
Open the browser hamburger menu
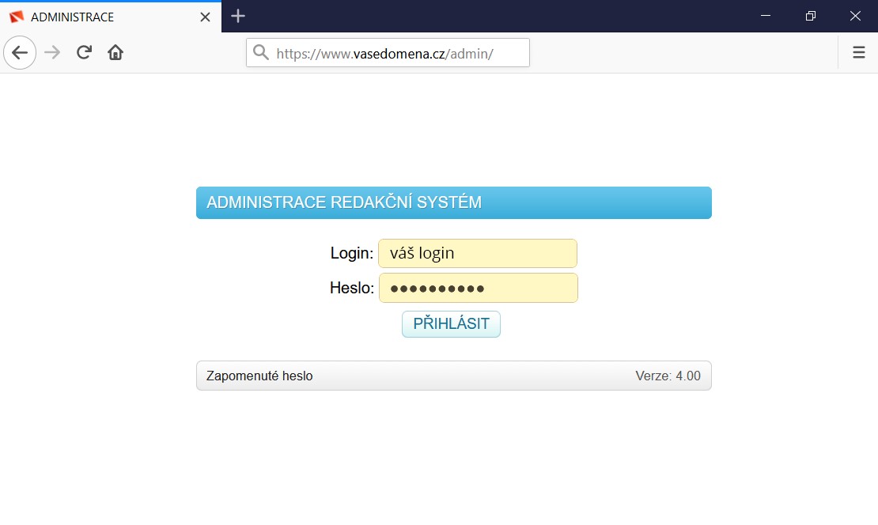(858, 53)
